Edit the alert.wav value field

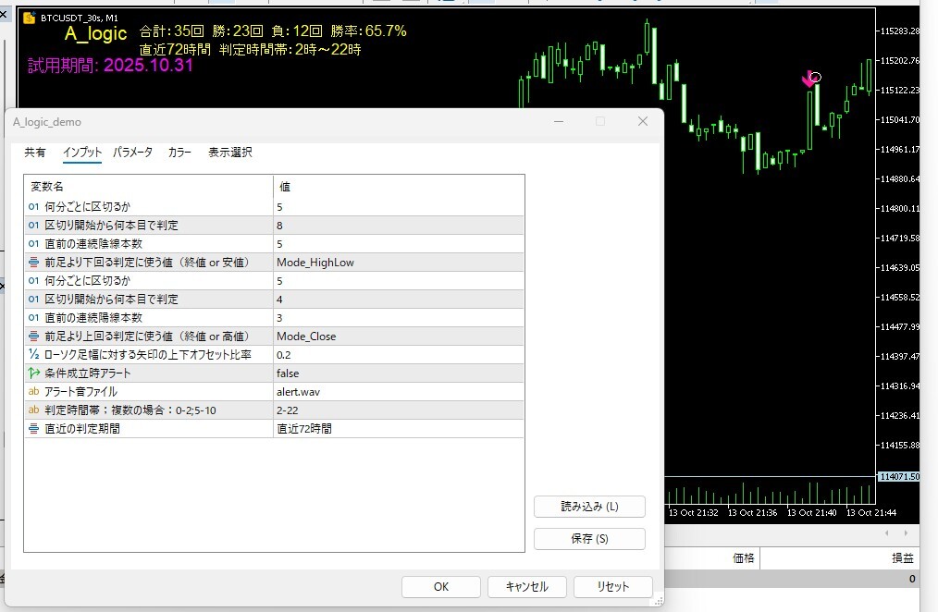coord(399,392)
